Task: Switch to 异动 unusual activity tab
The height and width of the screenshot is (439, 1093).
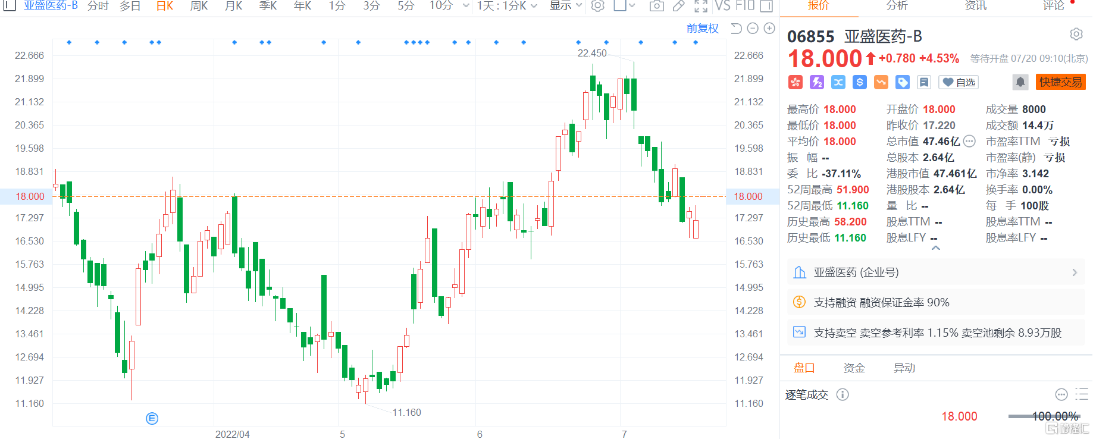Action: click(904, 368)
